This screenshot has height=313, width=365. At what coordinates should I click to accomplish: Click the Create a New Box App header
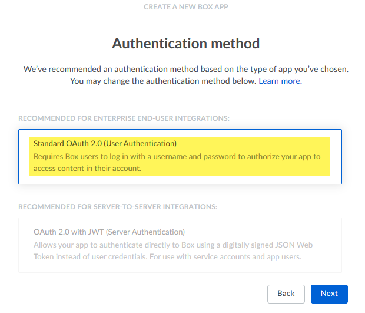pyautogui.click(x=185, y=7)
